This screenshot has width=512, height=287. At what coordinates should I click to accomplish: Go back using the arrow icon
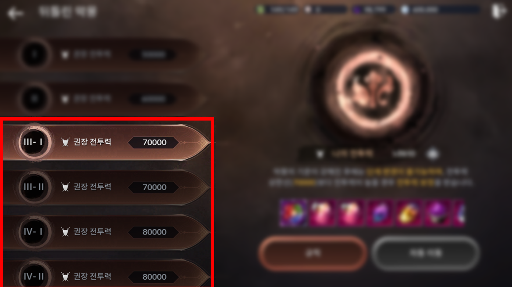15,14
